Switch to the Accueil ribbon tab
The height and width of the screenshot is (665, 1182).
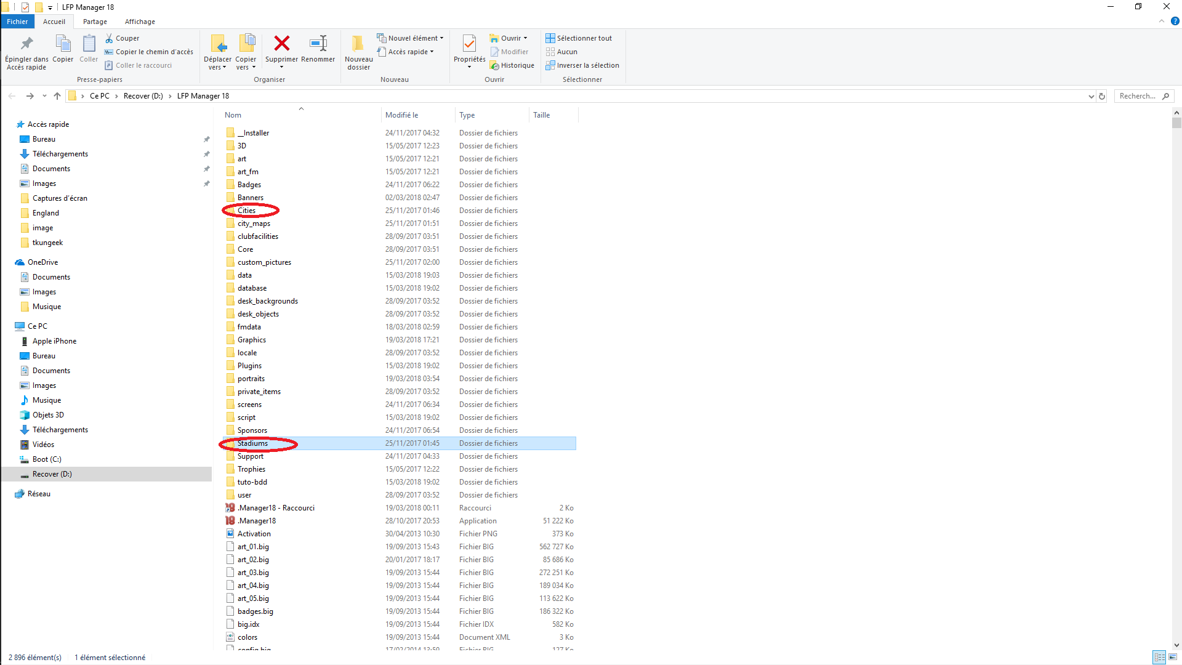coord(54,22)
